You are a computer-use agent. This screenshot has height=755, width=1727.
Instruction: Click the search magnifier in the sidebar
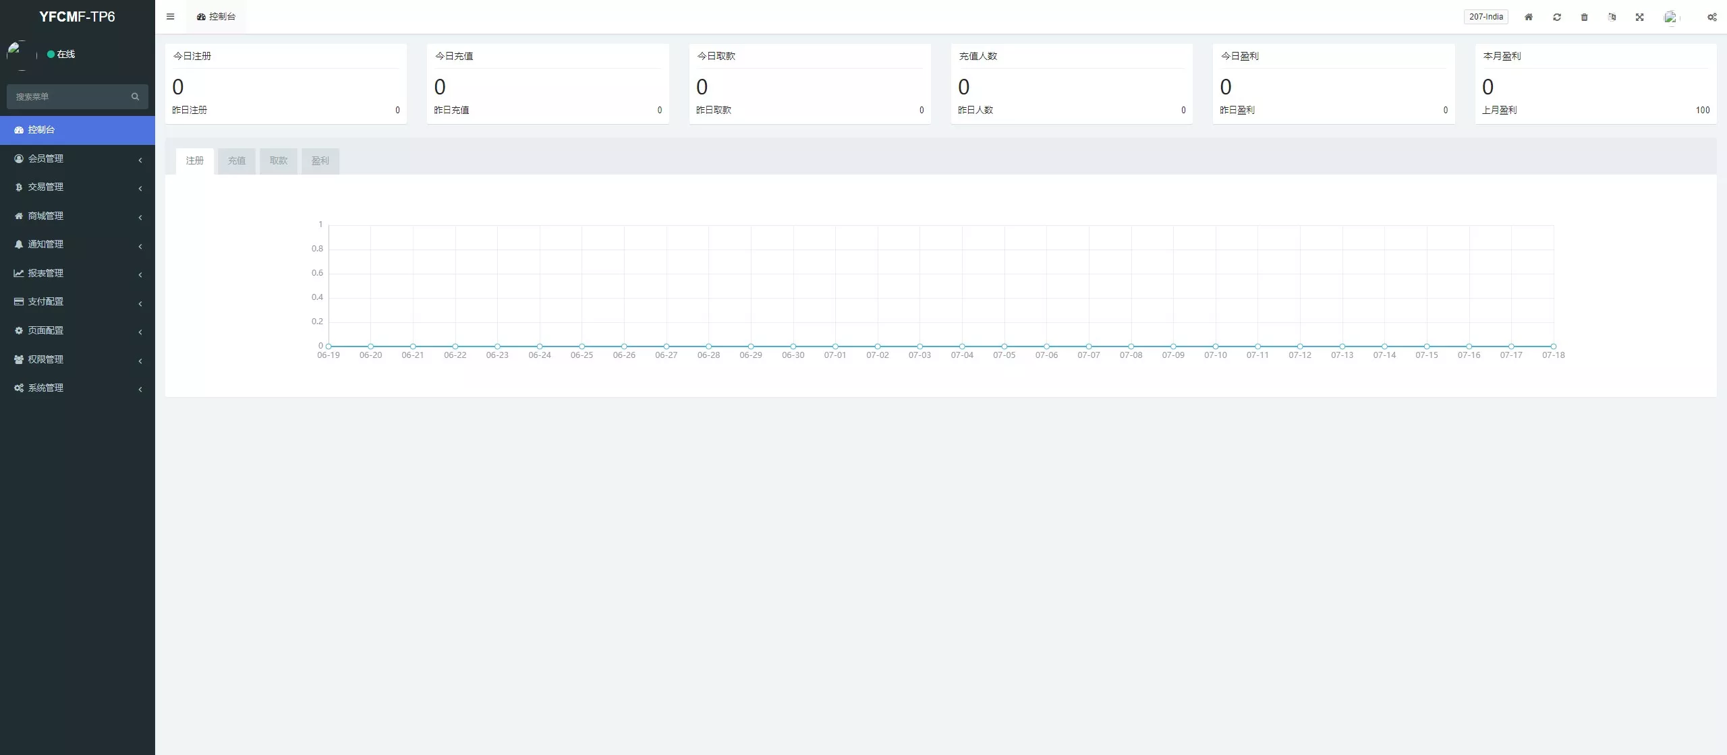tap(135, 96)
